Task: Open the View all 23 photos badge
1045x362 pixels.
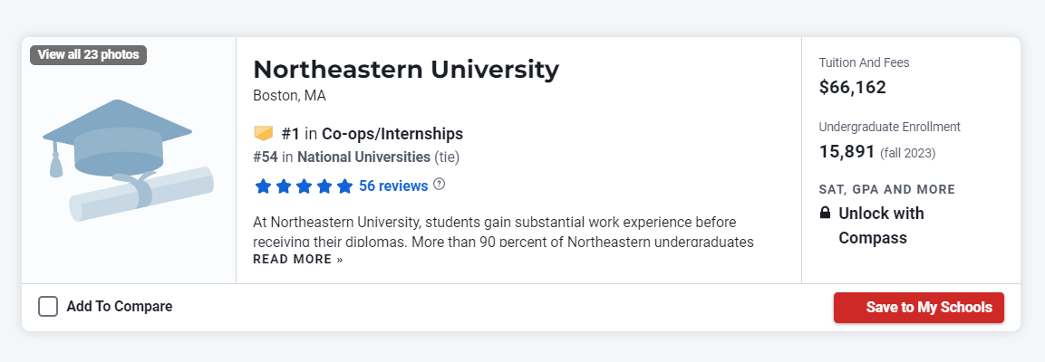Action: 88,54
